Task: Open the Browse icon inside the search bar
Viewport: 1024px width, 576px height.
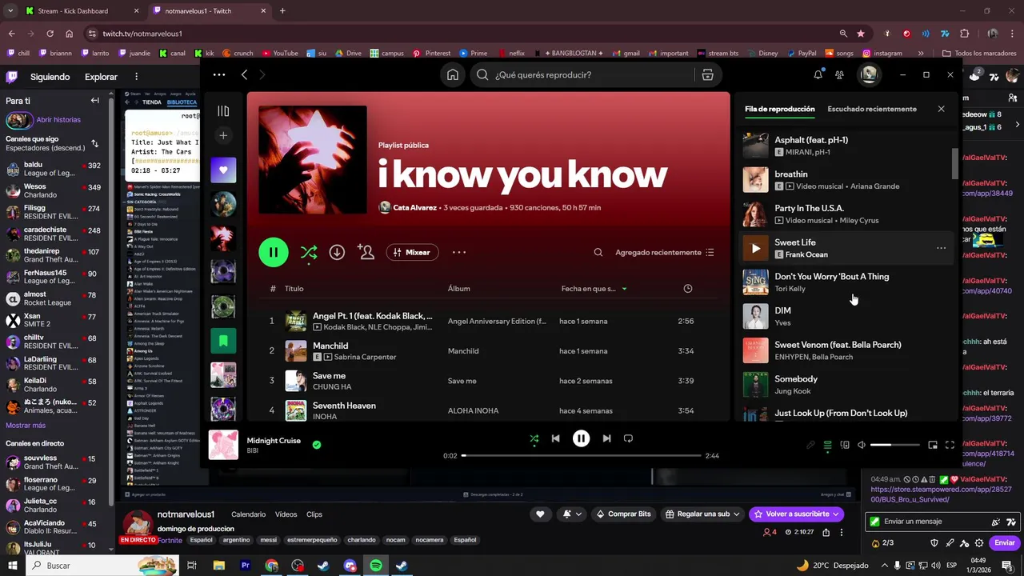Action: [x=707, y=74]
